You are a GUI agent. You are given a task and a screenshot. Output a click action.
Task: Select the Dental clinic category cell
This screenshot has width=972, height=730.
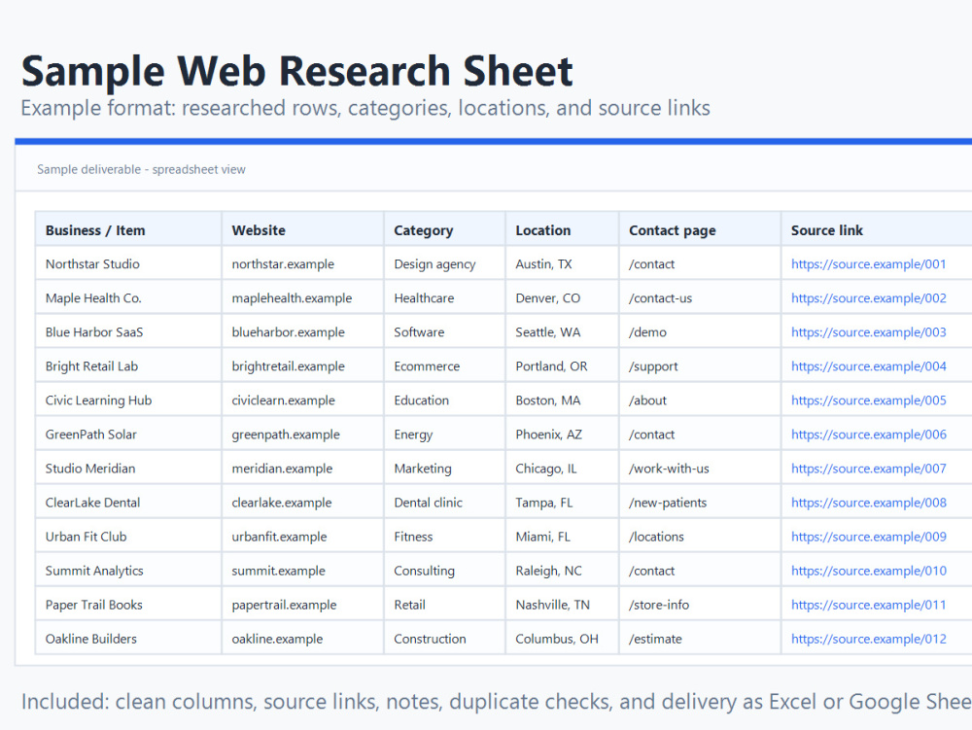pos(444,503)
